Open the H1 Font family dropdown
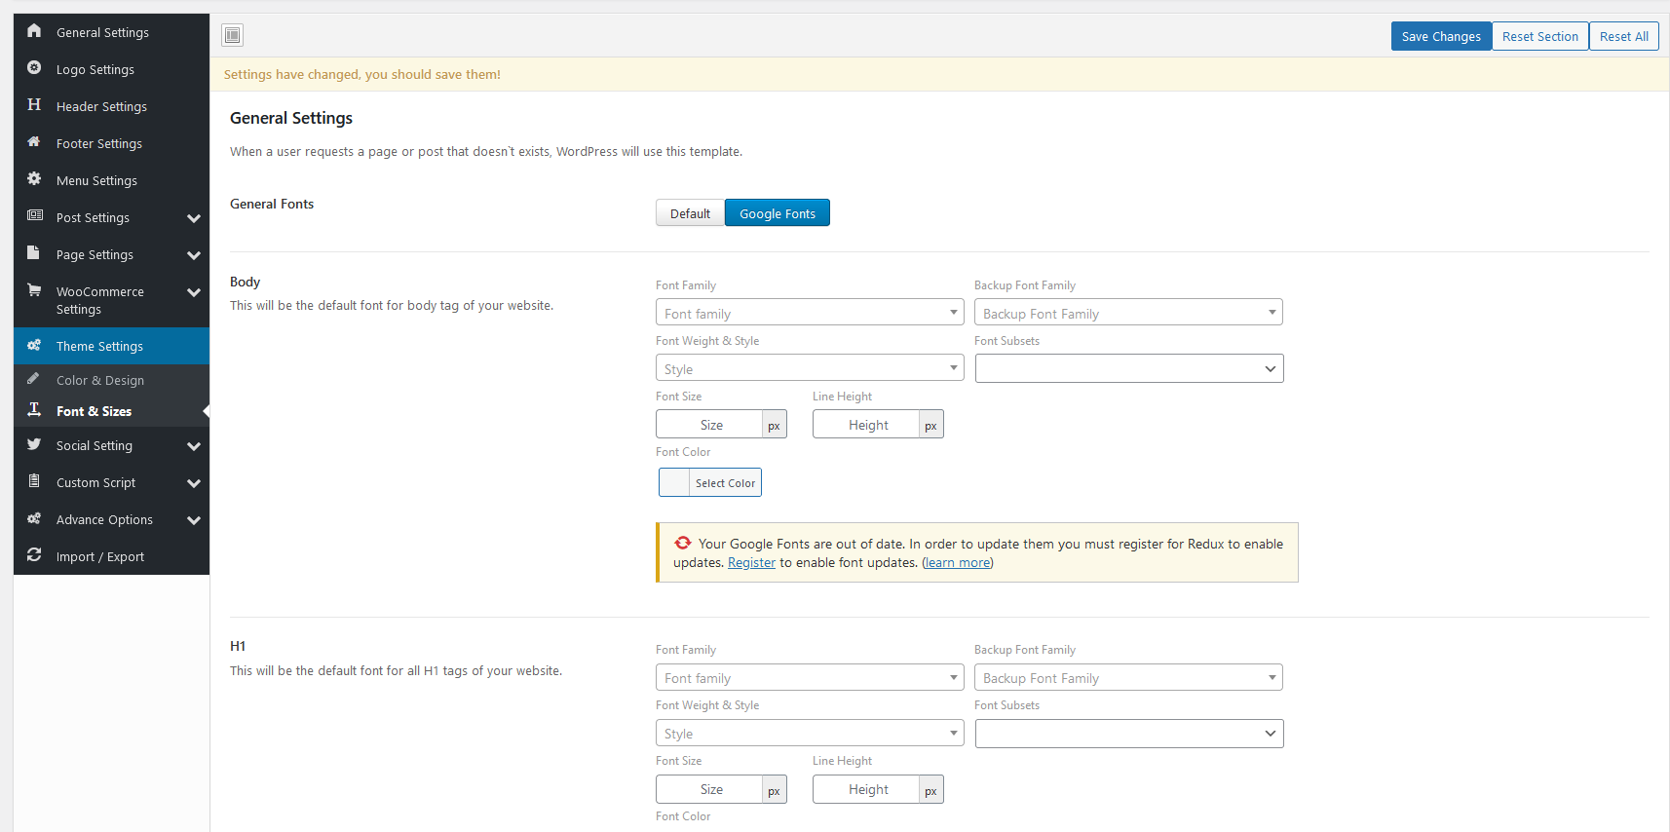The height and width of the screenshot is (832, 1670). point(810,677)
